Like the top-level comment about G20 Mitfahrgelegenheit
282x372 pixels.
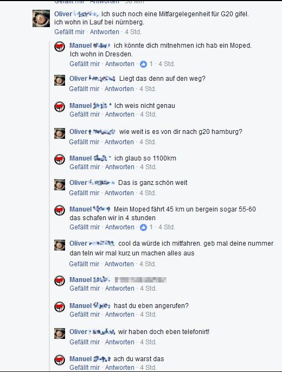click(69, 32)
